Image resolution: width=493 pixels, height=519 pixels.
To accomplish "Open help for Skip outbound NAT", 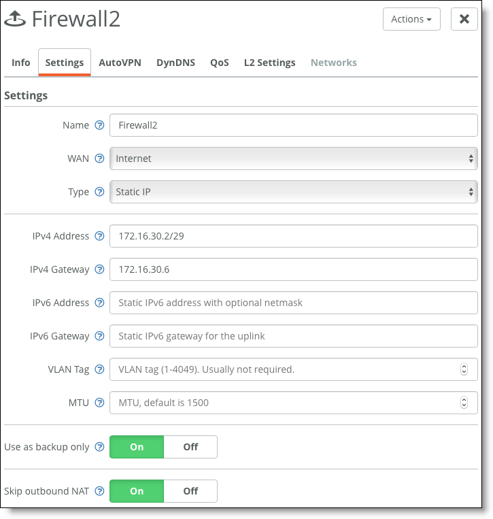I will pos(99,491).
